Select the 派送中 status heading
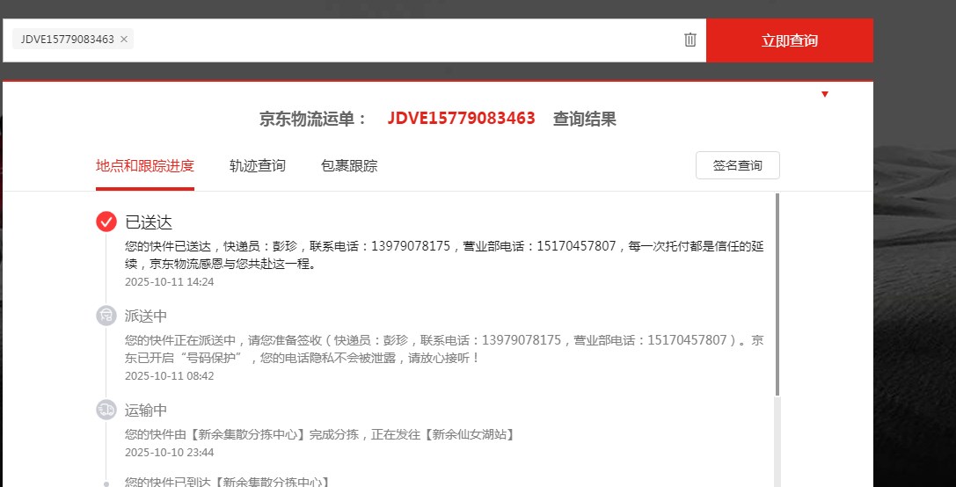Image resolution: width=956 pixels, height=487 pixels. [146, 316]
